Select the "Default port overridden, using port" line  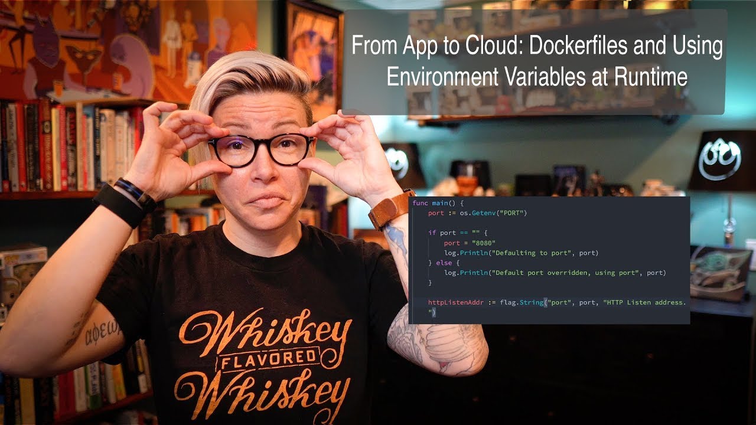555,273
